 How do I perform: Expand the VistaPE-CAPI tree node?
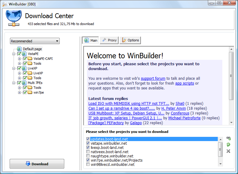(x=19, y=59)
